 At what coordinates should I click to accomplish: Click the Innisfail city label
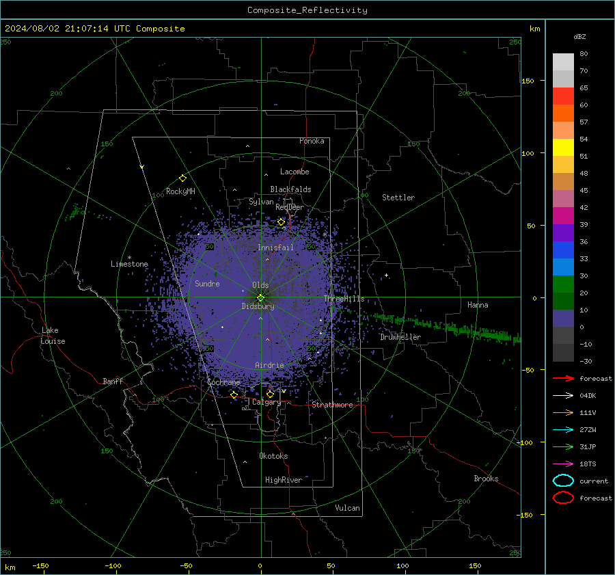click(275, 248)
